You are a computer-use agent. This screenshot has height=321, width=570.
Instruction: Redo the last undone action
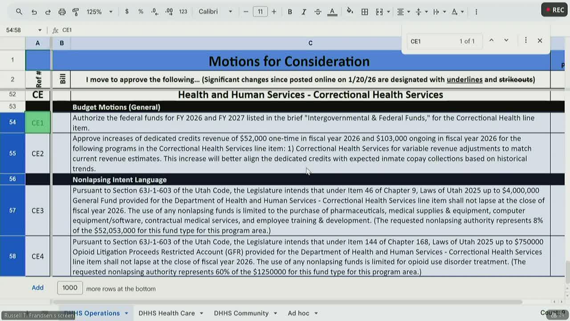tap(48, 12)
